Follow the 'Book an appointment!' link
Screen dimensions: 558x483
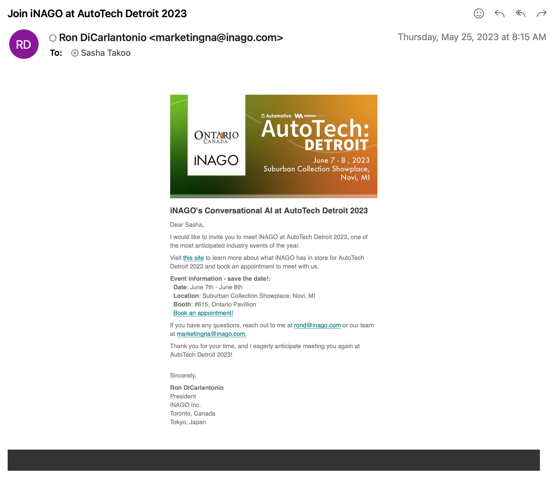(203, 313)
